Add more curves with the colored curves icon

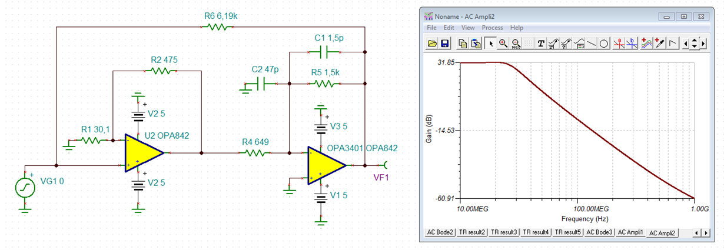pyautogui.click(x=646, y=43)
